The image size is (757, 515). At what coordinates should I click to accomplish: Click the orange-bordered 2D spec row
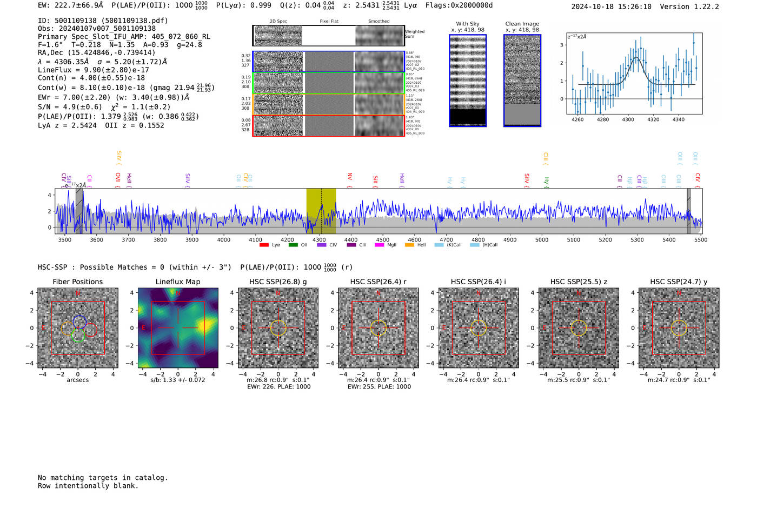tap(329, 104)
